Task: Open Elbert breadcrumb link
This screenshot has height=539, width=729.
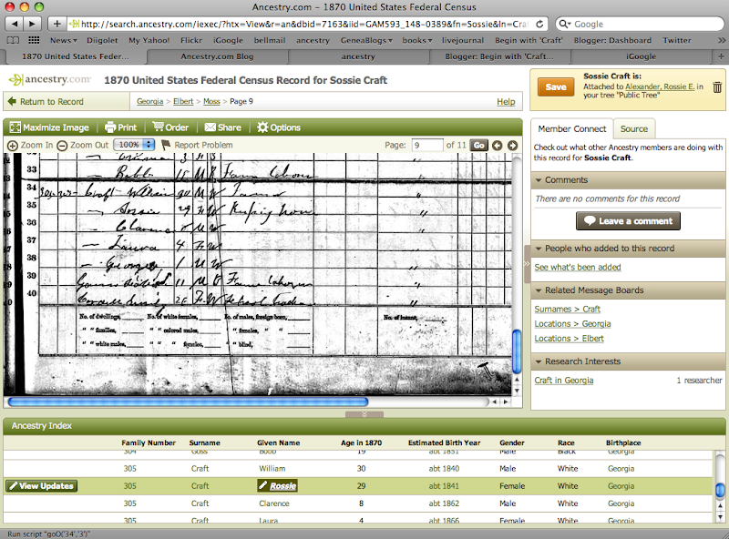Action: [183, 101]
